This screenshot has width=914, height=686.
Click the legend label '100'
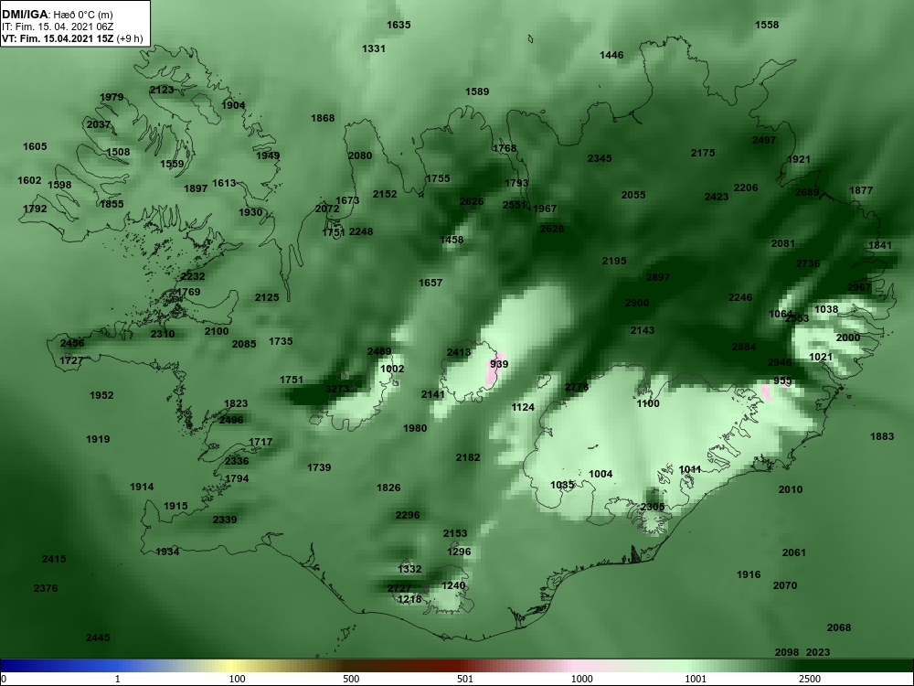click(238, 679)
